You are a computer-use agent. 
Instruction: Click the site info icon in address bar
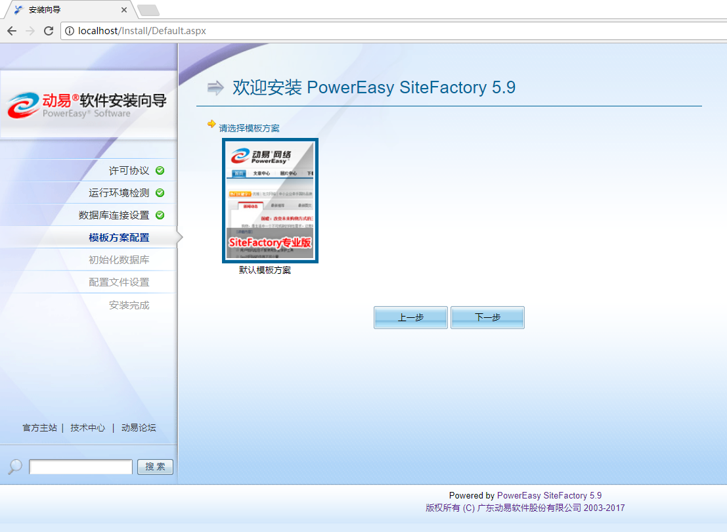[70, 31]
